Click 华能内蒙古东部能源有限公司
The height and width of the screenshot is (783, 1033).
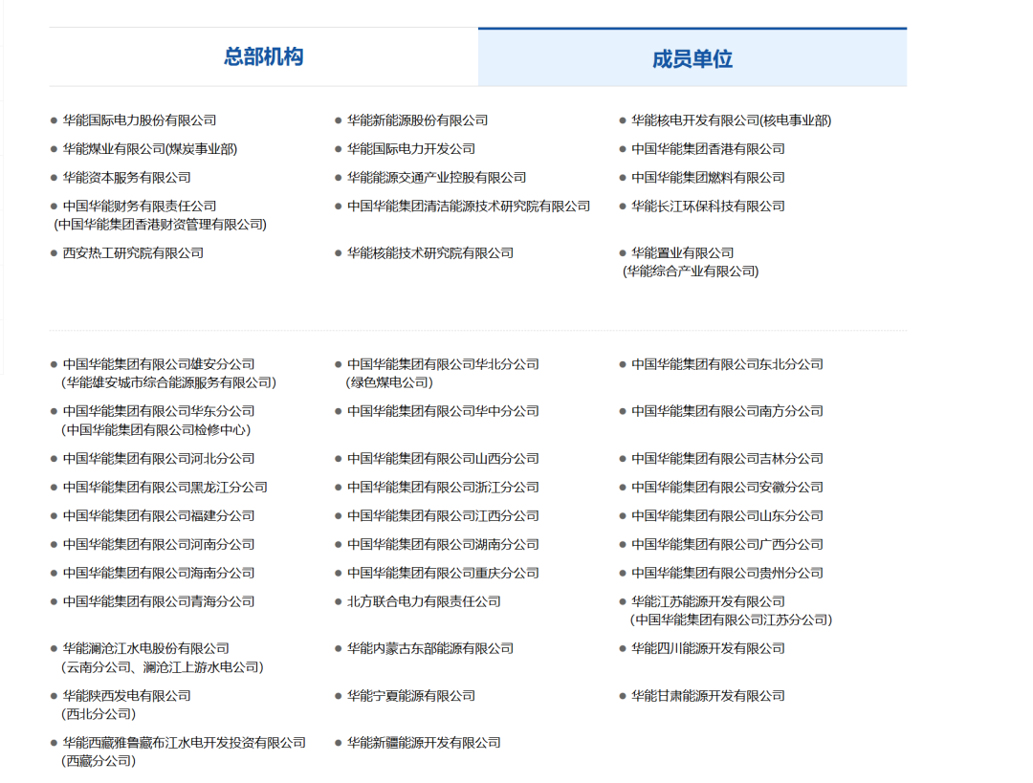[430, 648]
